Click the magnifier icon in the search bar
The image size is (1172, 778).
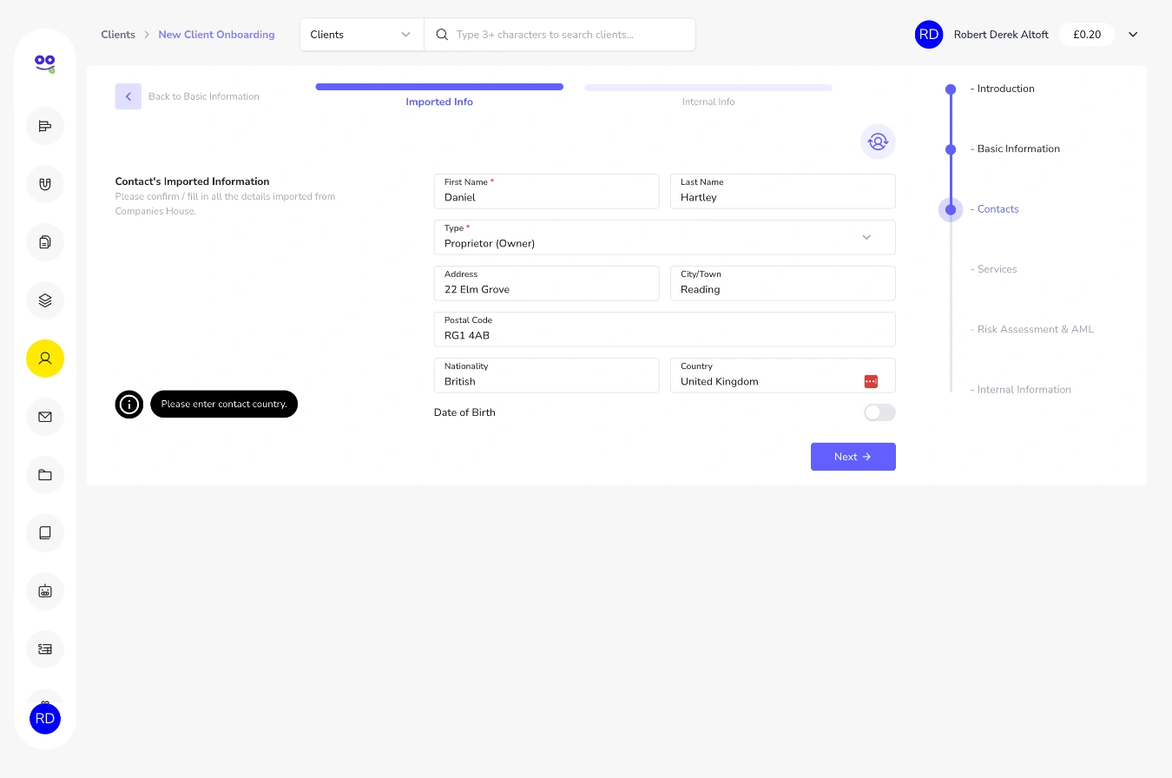point(442,35)
